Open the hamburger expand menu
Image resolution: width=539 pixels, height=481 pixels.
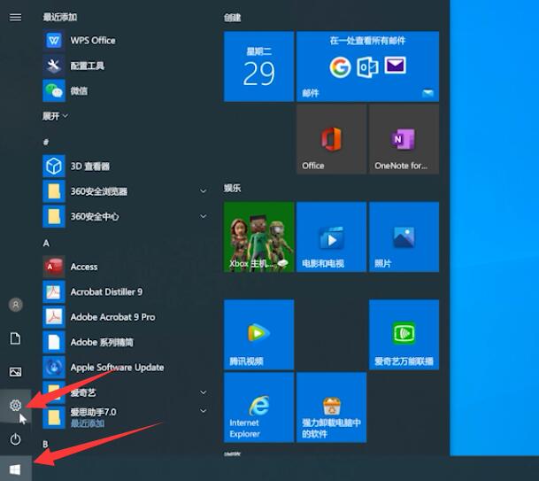tap(15, 17)
